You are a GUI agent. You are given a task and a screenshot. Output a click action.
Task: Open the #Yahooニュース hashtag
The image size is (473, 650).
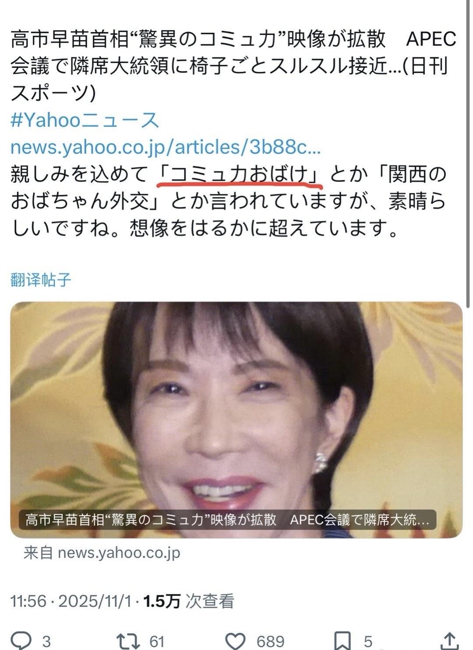[x=84, y=120]
